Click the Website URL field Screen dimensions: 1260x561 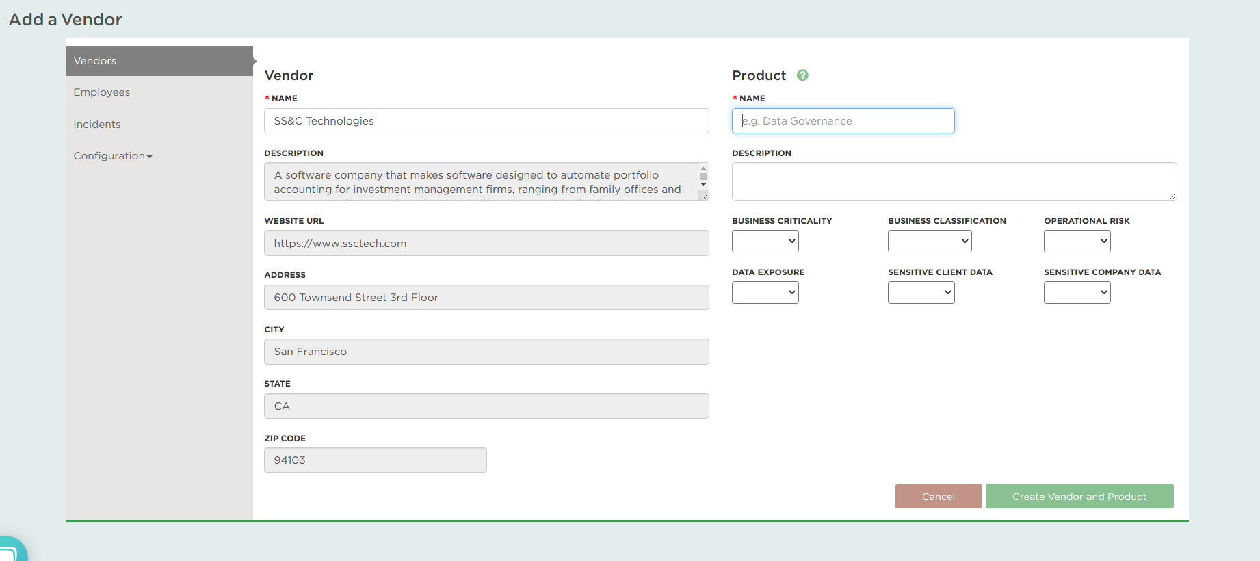(486, 244)
